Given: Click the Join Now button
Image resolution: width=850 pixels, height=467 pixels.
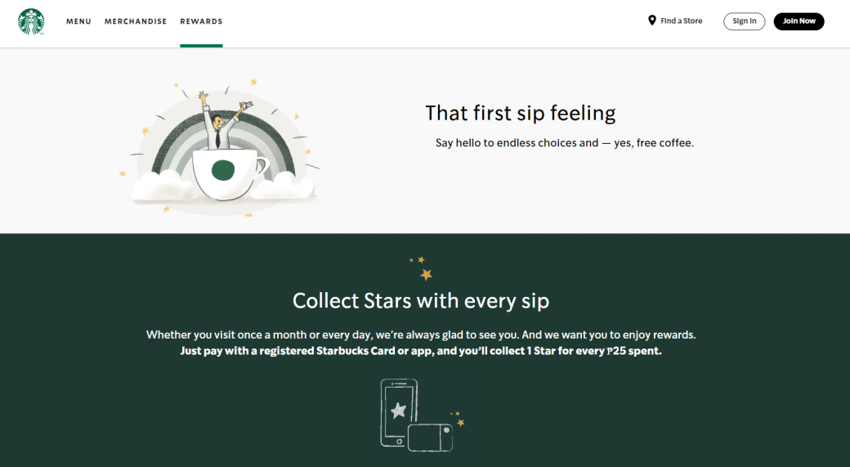Looking at the screenshot, I should point(799,21).
